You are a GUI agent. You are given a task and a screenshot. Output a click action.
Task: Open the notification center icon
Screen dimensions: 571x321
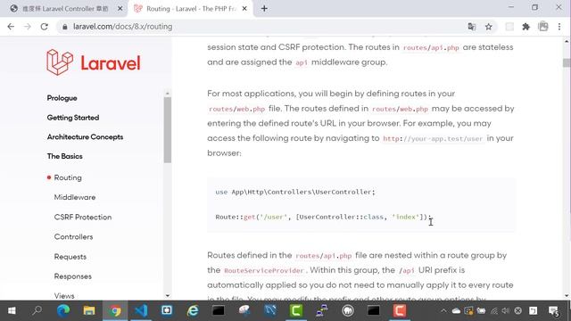coord(553,311)
